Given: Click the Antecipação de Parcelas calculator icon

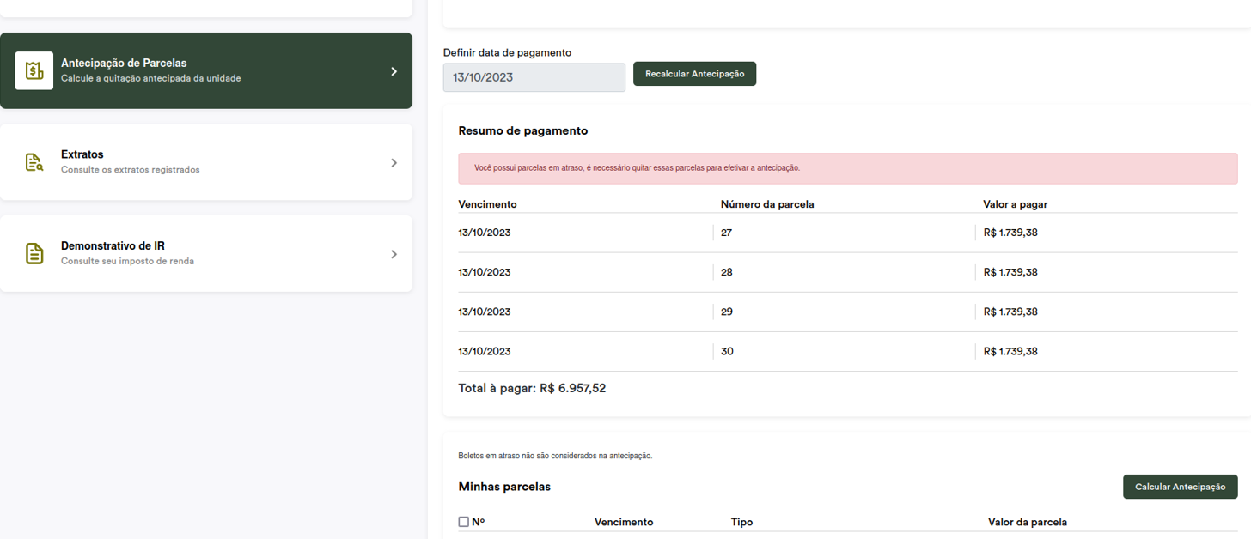Looking at the screenshot, I should tap(34, 70).
